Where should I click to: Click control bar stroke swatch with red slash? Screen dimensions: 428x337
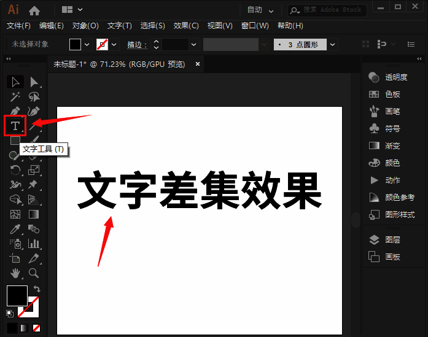(102, 44)
